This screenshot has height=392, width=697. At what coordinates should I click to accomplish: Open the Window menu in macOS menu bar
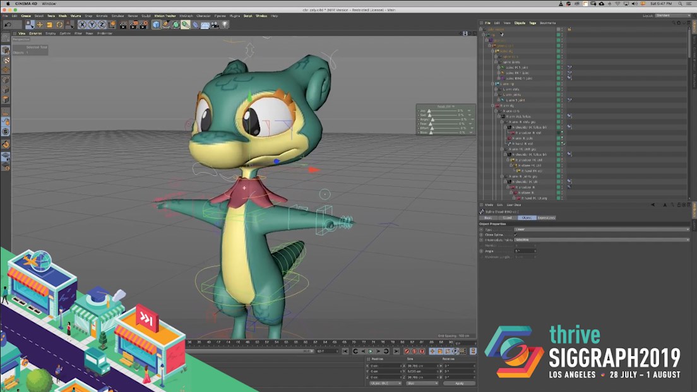[49, 4]
